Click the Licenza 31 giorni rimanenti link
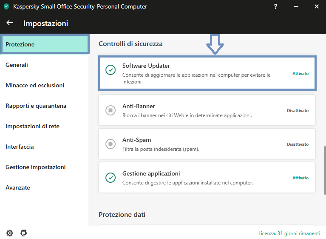326x239 pixels. tap(289, 233)
